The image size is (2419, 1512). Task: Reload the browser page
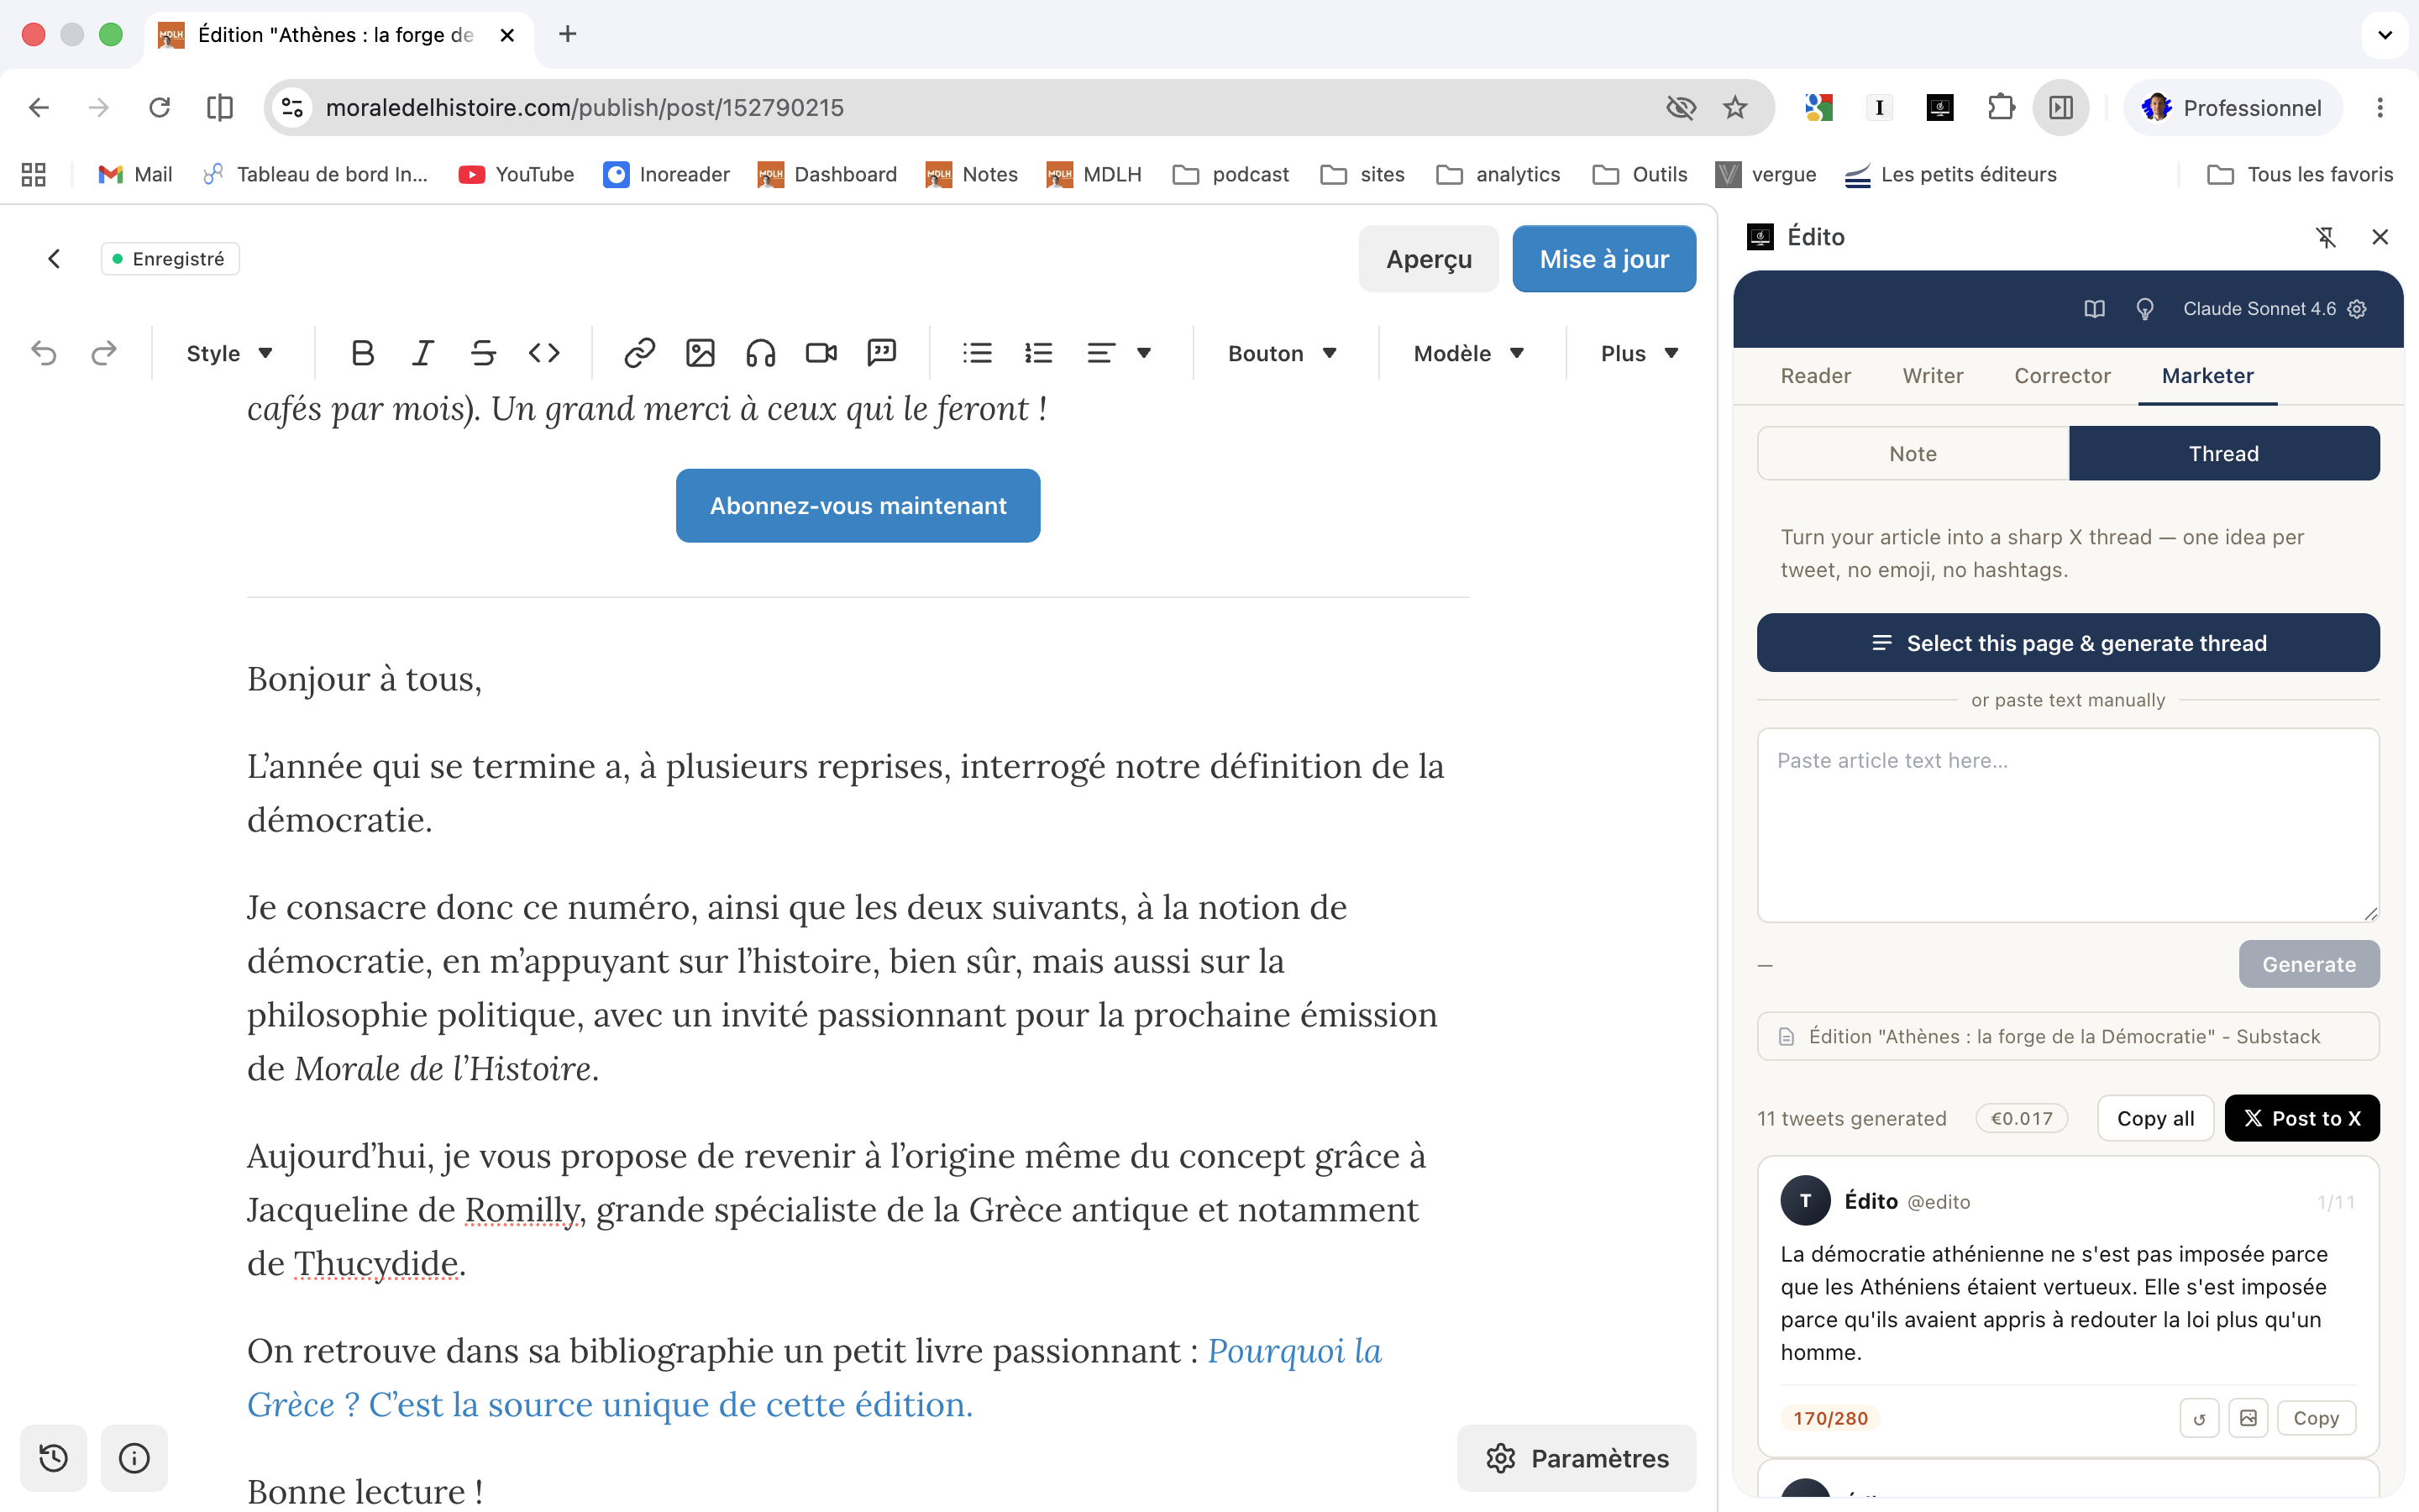click(x=159, y=107)
